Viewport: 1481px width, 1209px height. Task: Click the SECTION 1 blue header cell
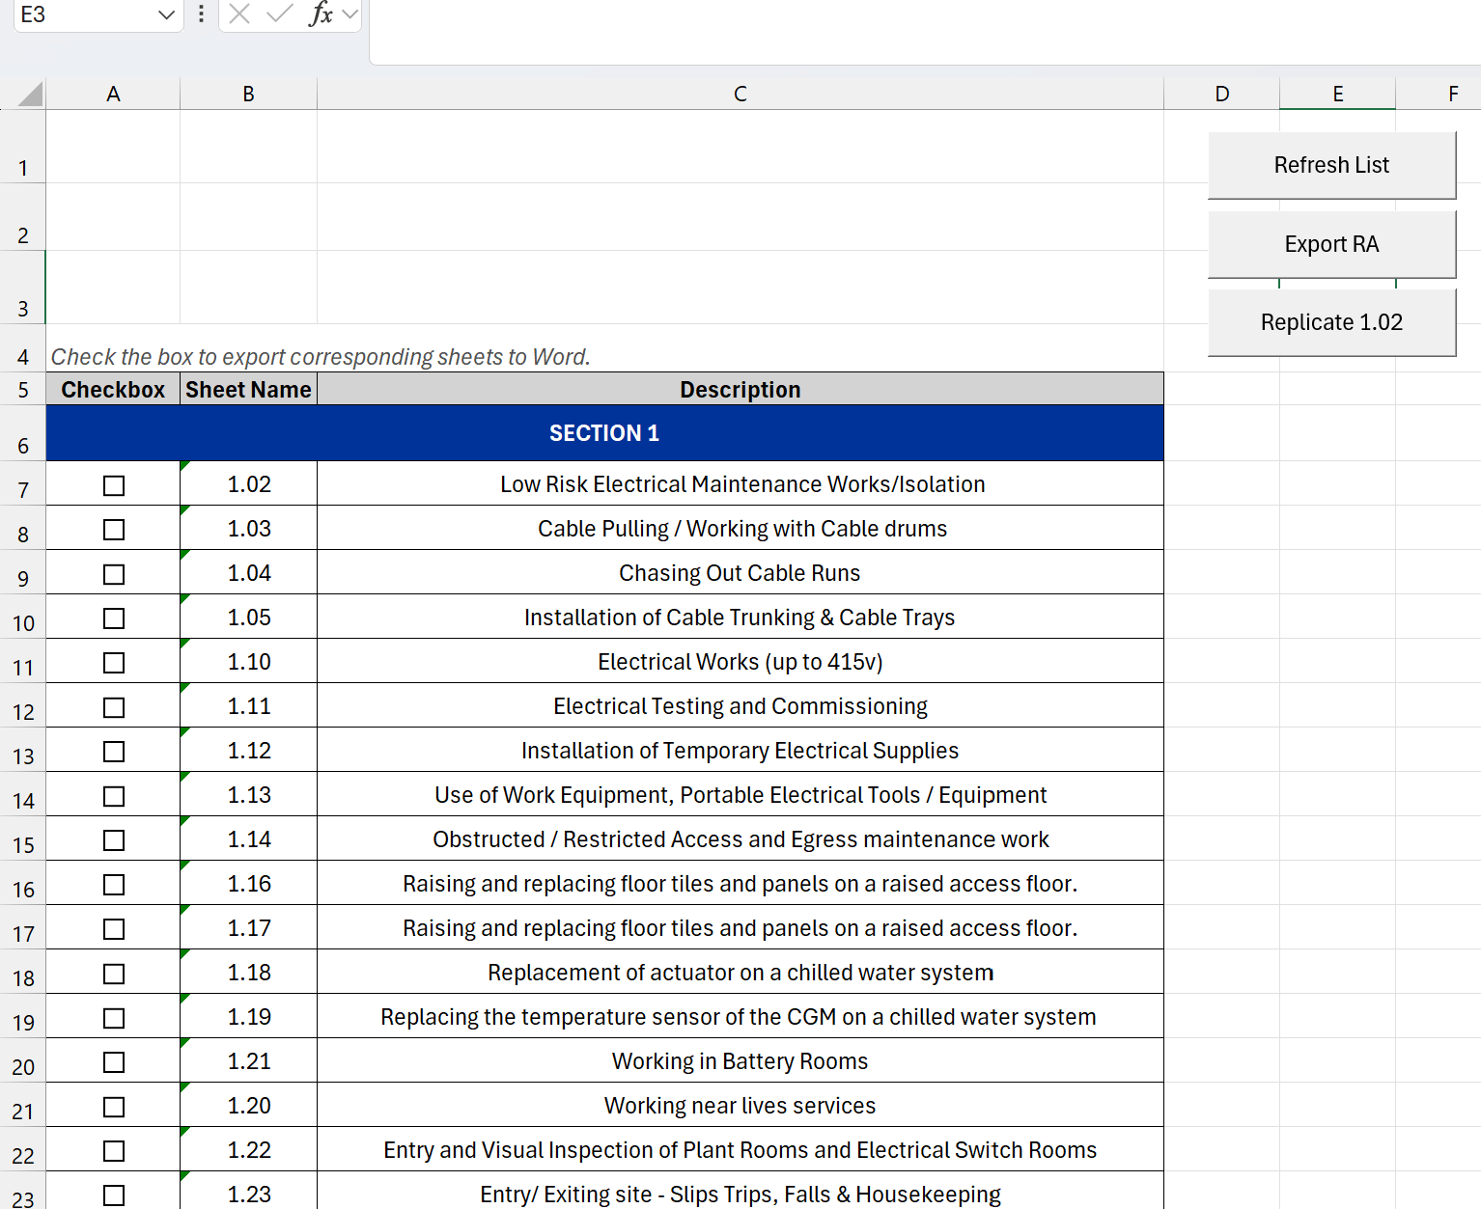[604, 433]
